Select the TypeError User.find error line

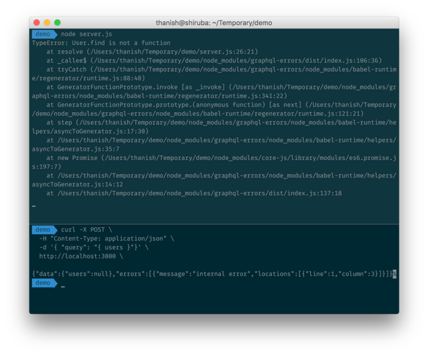(x=101, y=43)
